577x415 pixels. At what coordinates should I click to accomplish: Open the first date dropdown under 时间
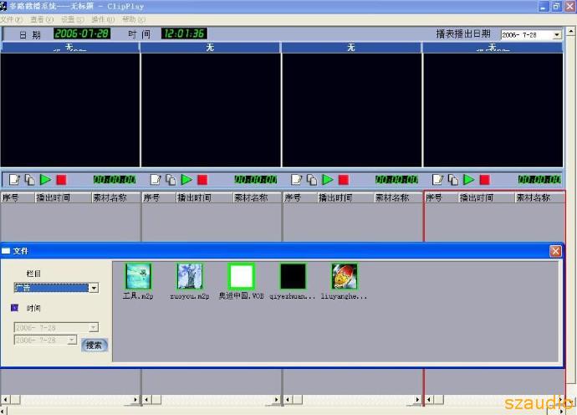(x=94, y=327)
